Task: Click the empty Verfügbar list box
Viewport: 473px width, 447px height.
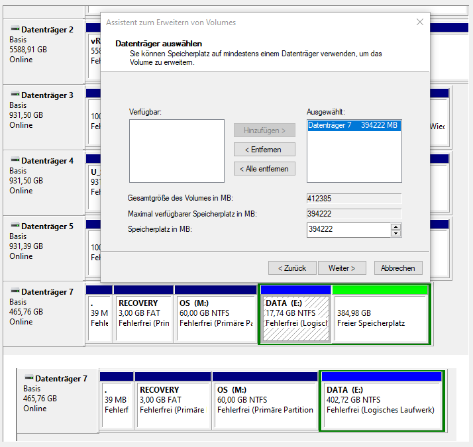Action: (x=177, y=151)
